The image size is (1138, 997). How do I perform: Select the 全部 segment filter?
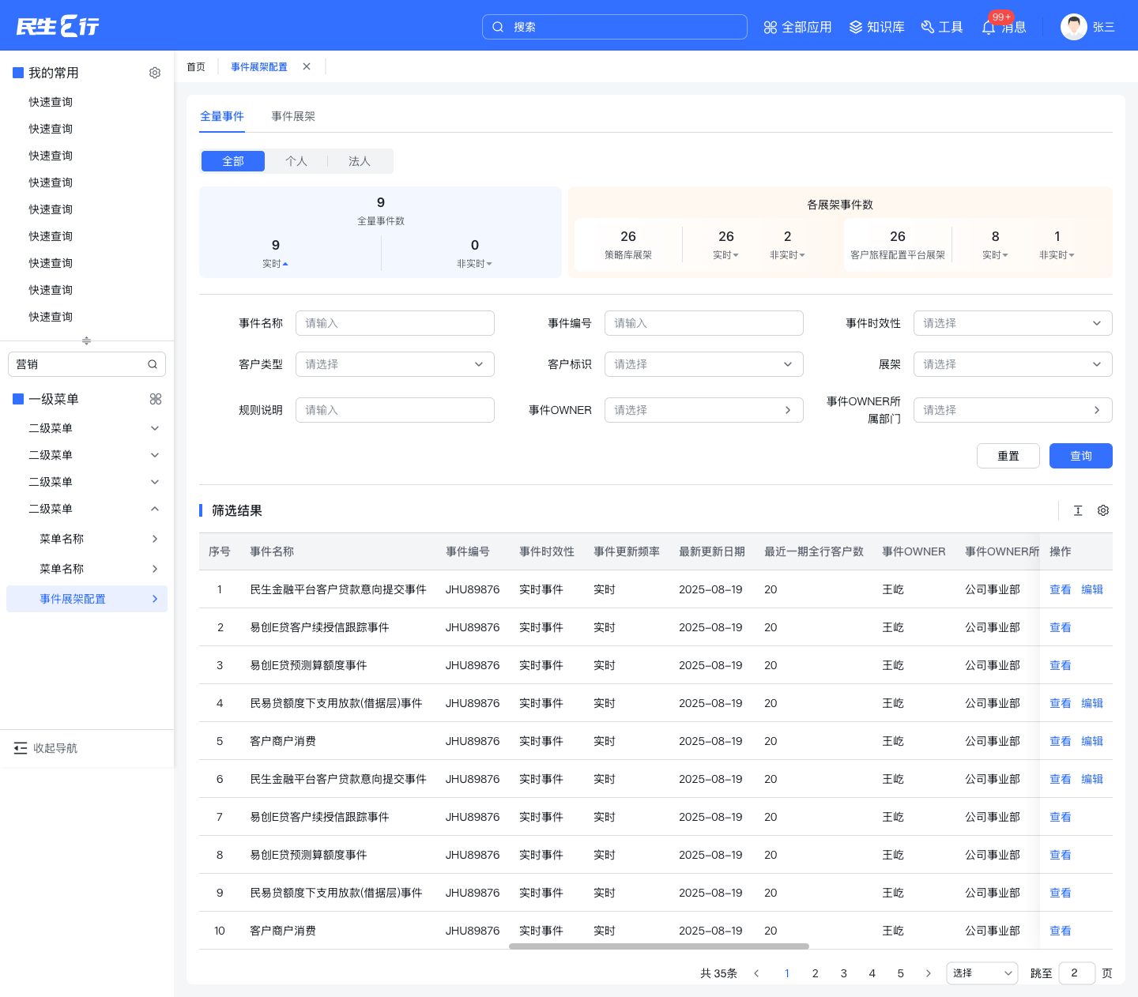click(x=233, y=161)
